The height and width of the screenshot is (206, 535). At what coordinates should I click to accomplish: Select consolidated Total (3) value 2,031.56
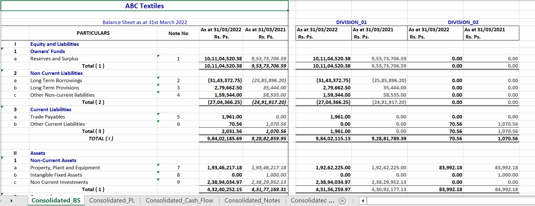point(232,131)
